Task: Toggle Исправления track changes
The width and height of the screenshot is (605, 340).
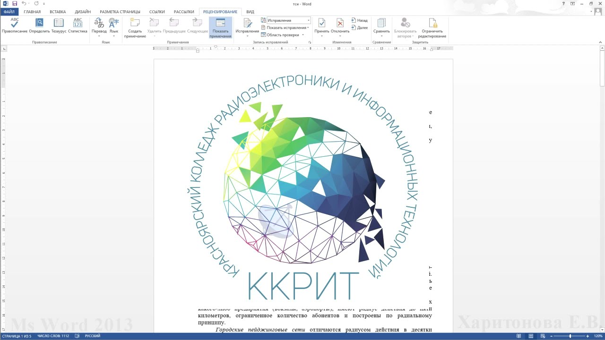Action: [247, 27]
